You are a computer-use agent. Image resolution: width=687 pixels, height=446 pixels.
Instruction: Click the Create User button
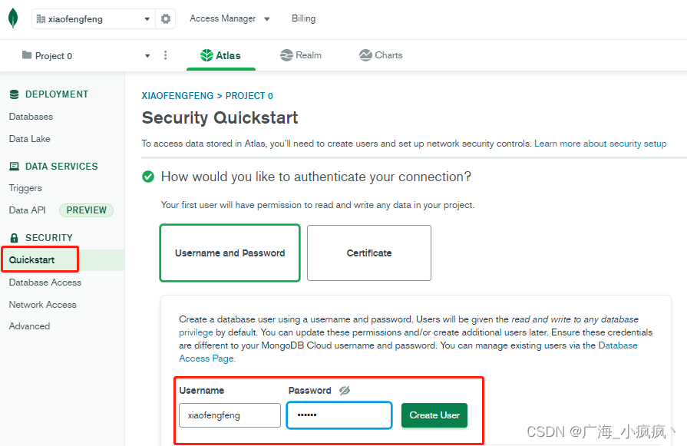pyautogui.click(x=434, y=415)
